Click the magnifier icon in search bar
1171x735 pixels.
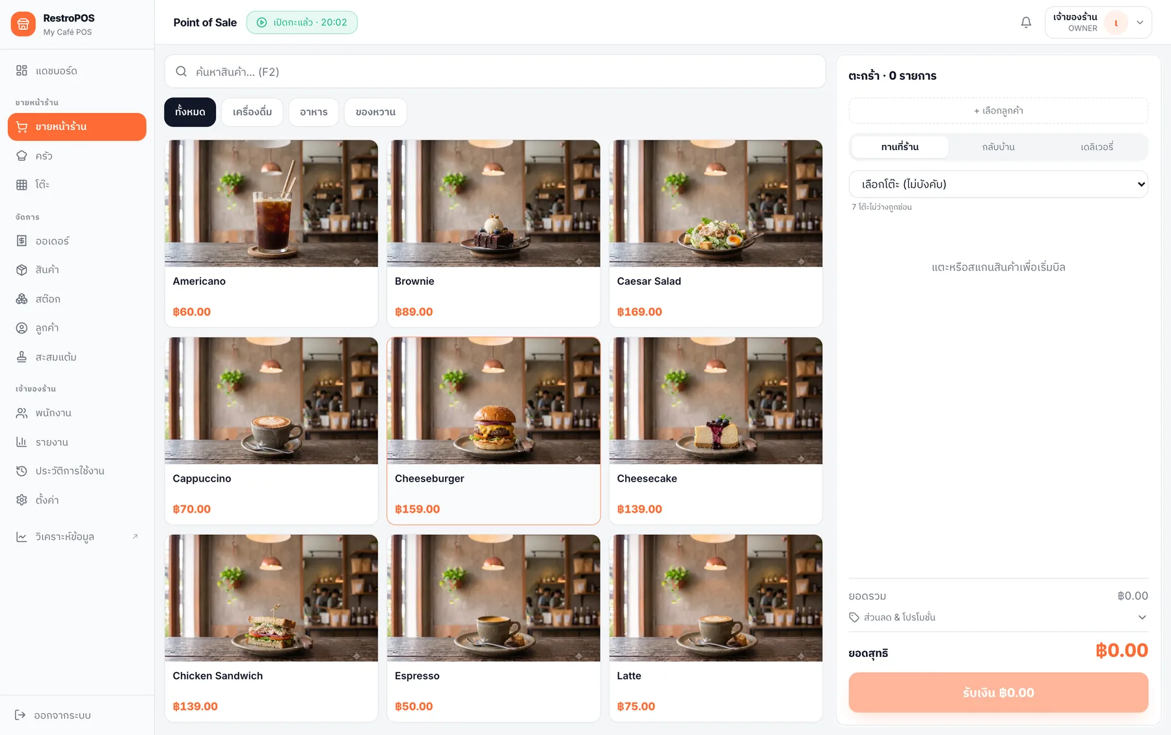pos(182,71)
